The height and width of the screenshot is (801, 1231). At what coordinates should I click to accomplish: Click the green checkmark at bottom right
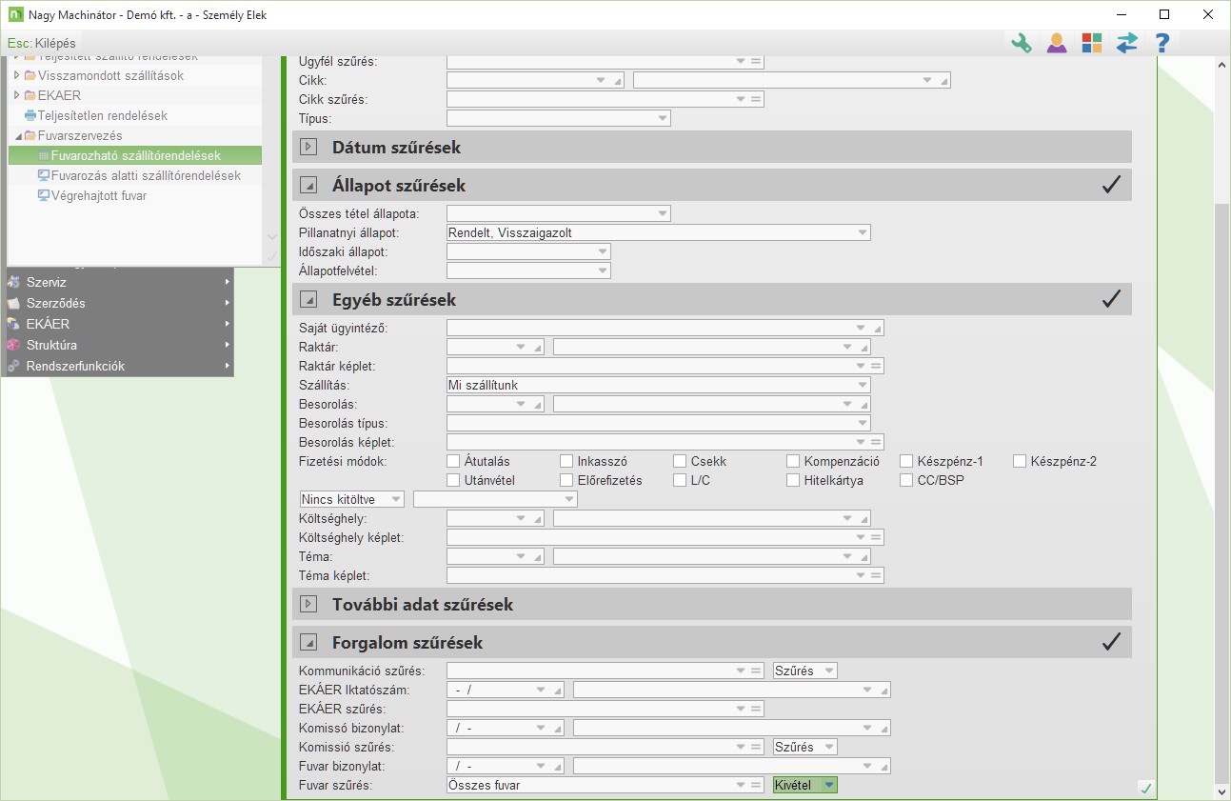point(1146,788)
